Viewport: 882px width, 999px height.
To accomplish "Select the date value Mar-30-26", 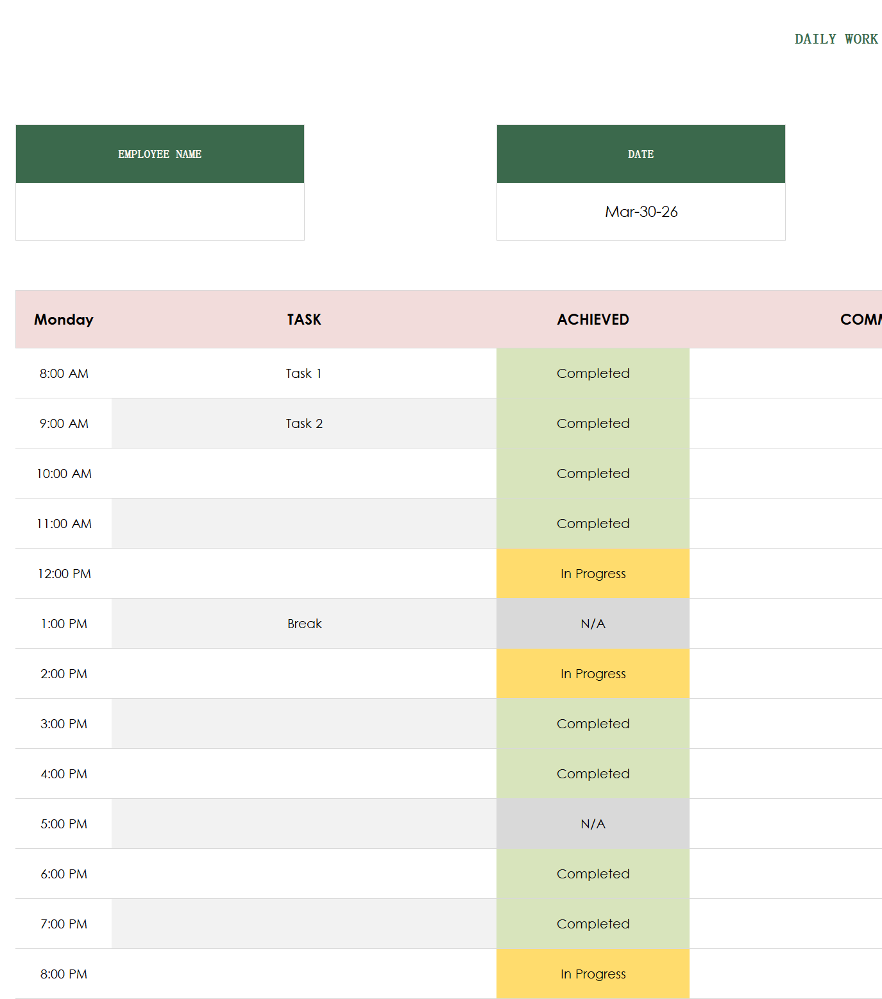I will 641,212.
